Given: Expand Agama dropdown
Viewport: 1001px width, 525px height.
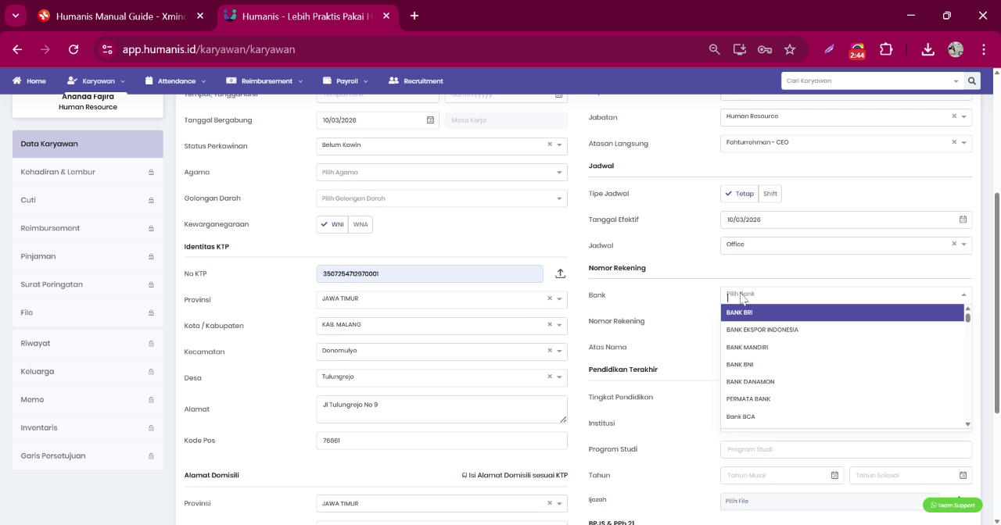Looking at the screenshot, I should coord(559,173).
